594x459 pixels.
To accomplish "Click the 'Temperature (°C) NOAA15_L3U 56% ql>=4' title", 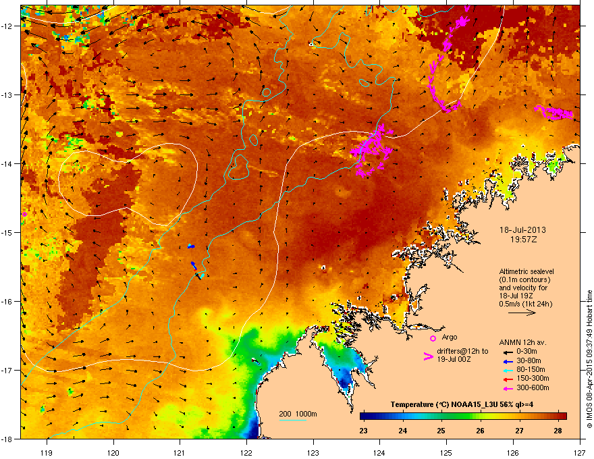I will point(462,404).
